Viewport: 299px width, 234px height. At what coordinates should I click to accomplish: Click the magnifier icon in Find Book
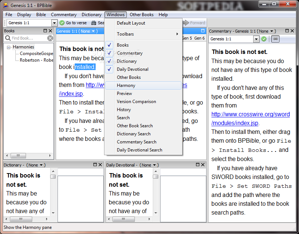pyautogui.click(x=8, y=38)
